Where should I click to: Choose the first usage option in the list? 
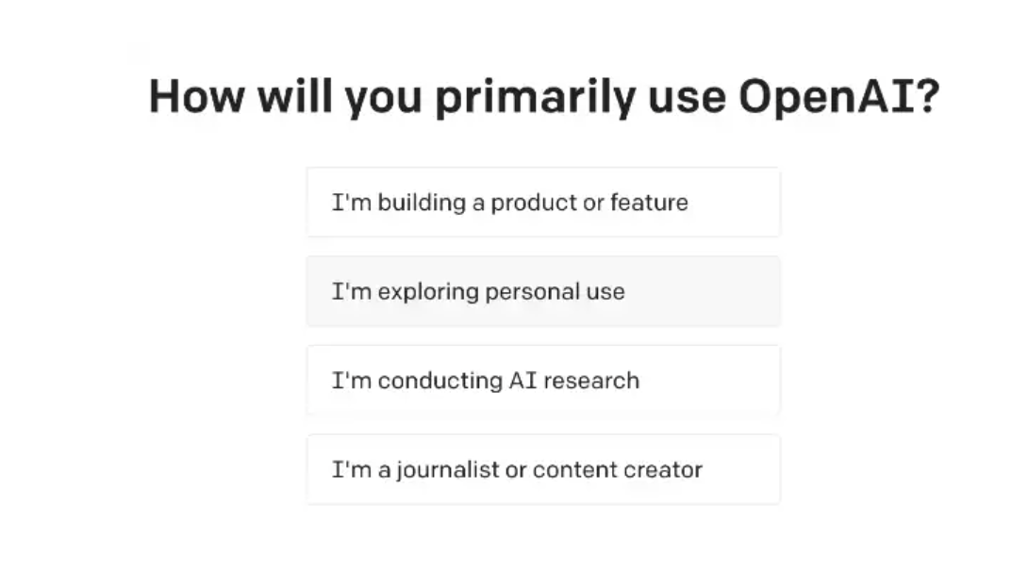[542, 203]
